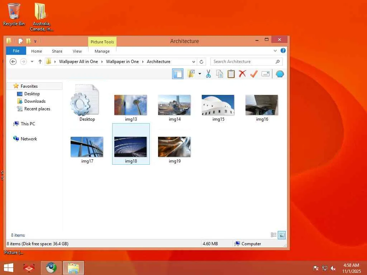Image resolution: width=367 pixels, height=275 pixels.
Task: Click Architecture breadcrumb in address bar
Action: click(x=159, y=62)
